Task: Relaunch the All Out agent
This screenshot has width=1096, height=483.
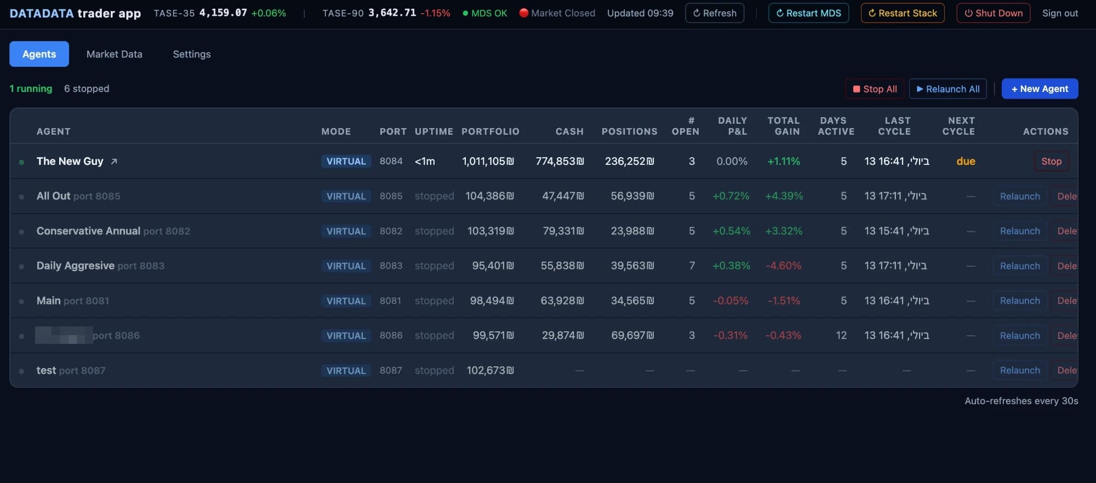Action: [1020, 196]
